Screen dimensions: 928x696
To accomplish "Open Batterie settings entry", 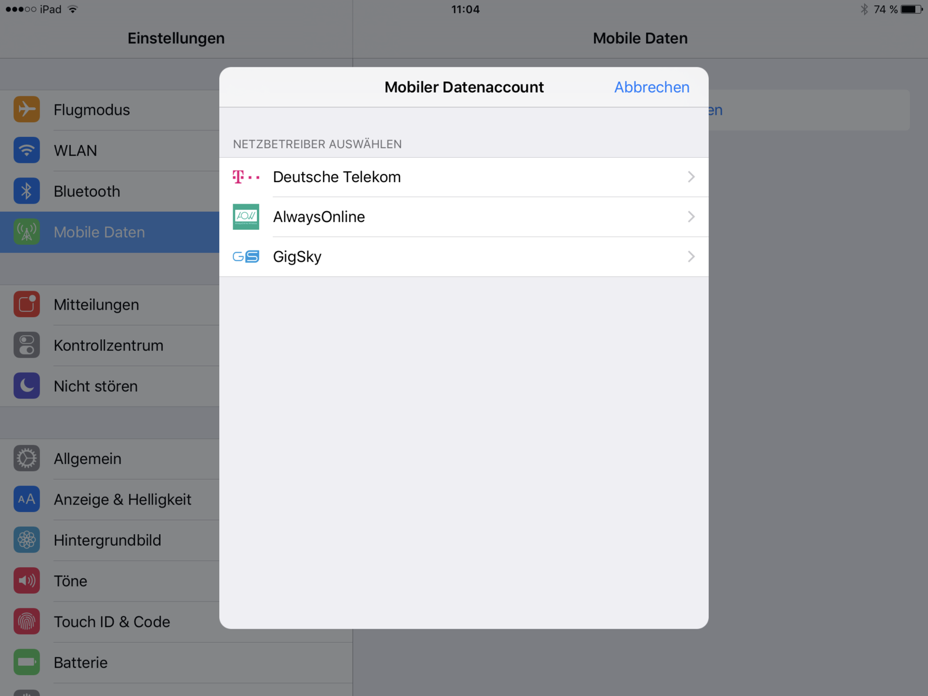I will 176,662.
